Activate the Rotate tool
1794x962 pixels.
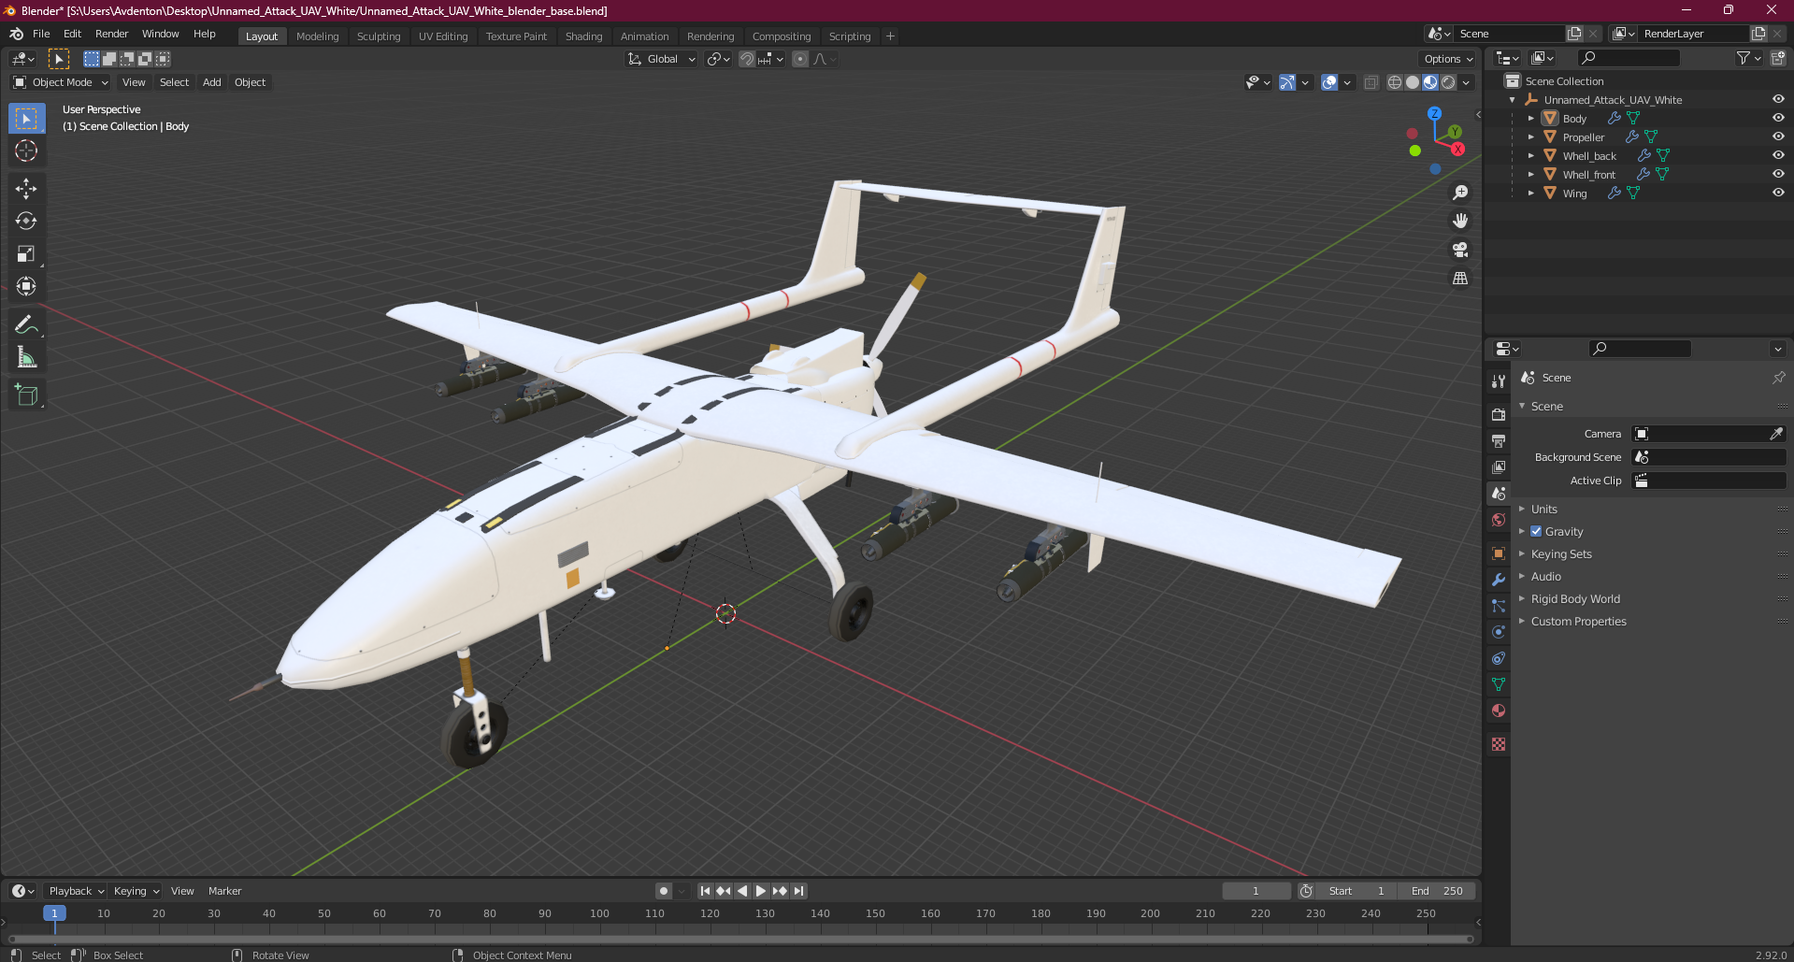click(x=26, y=221)
